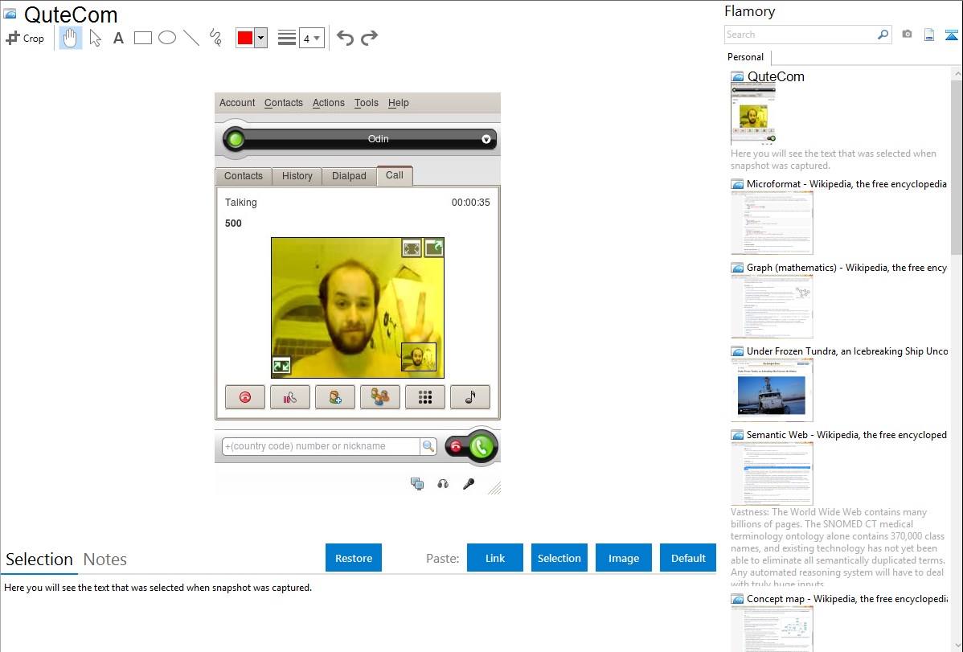Open the color picker dropdown arrow

(261, 38)
